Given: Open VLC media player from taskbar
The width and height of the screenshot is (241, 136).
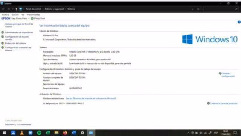Looking at the screenshot, I should point(22,133).
